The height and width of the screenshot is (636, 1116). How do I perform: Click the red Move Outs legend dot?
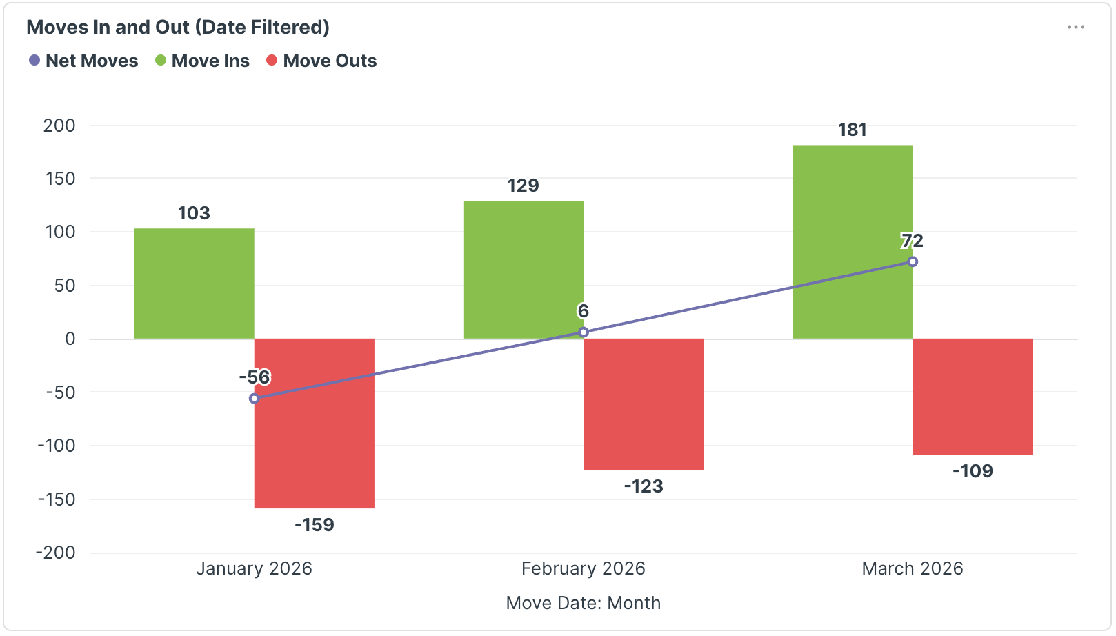(x=272, y=61)
